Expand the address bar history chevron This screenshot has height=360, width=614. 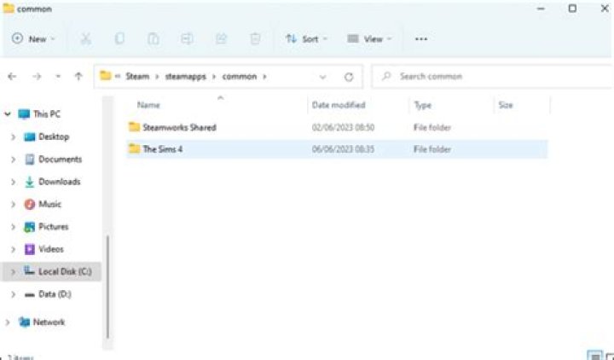pyautogui.click(x=322, y=77)
